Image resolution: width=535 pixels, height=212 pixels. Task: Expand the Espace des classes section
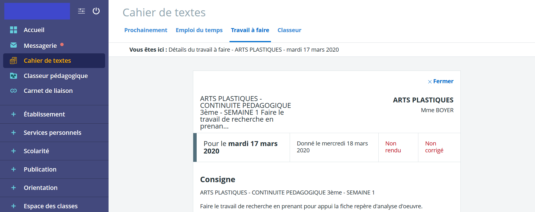coord(54,206)
